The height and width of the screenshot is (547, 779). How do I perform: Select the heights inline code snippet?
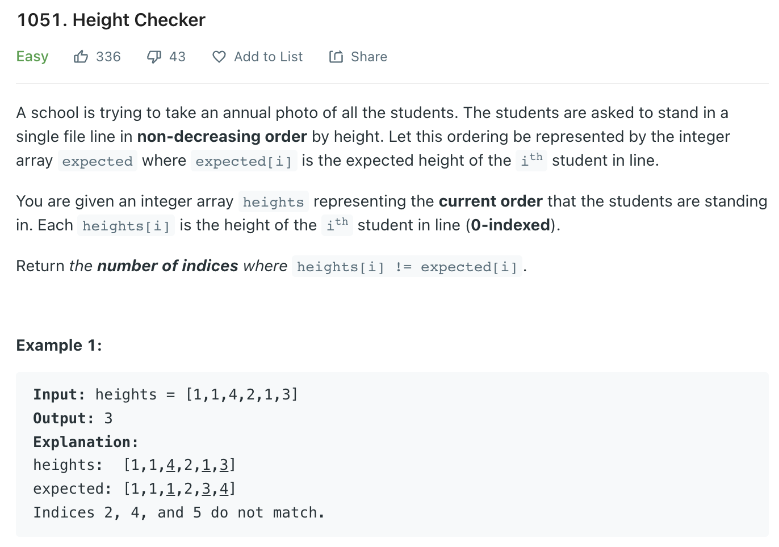273,202
